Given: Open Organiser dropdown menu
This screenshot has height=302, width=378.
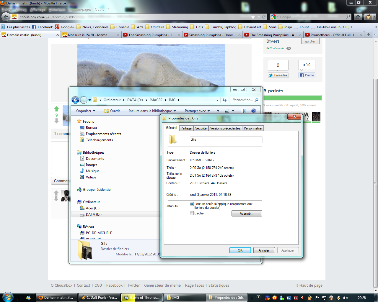Looking at the screenshot, I should [x=86, y=111].
